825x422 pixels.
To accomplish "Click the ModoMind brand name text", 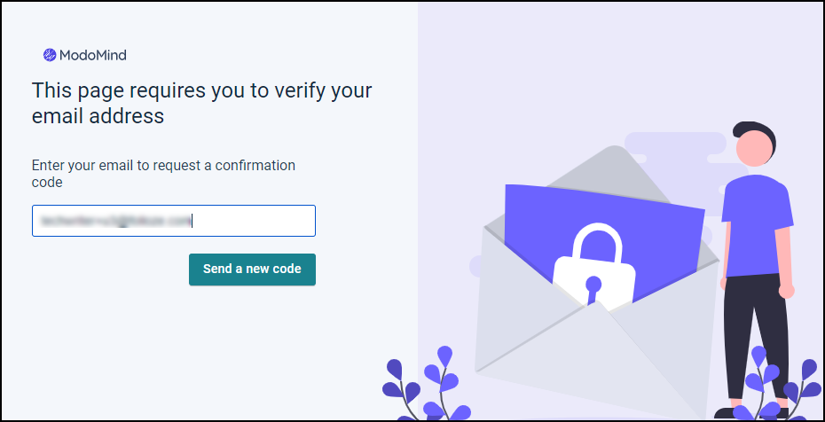I will [x=93, y=55].
